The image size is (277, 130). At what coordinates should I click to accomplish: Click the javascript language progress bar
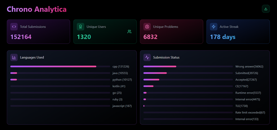point(60,106)
